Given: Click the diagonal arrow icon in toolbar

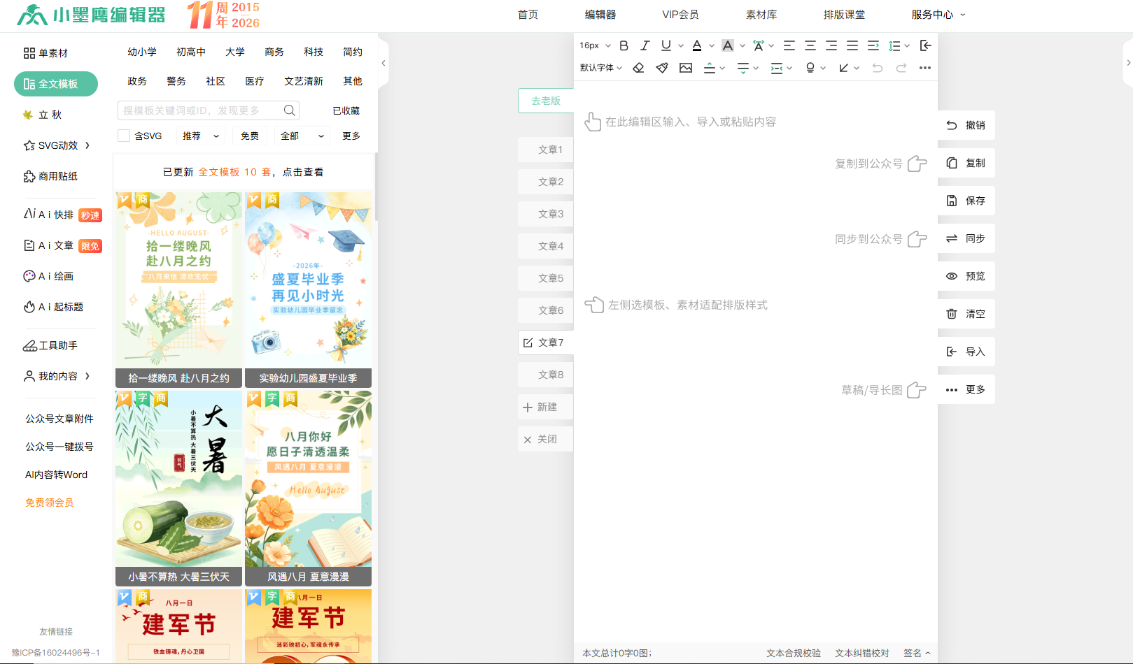Looking at the screenshot, I should pyautogui.click(x=844, y=68).
